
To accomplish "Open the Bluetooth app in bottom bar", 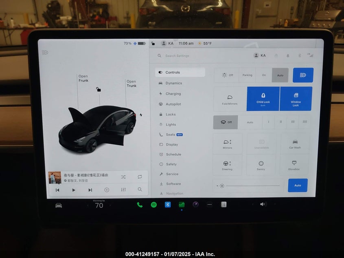I will click(168, 205).
